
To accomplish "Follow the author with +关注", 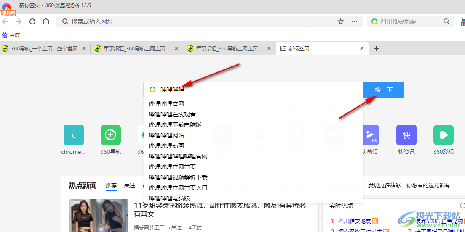I will [175, 228].
